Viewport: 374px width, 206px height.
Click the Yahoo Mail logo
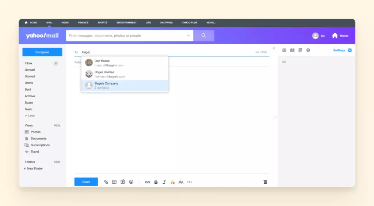[42, 35]
